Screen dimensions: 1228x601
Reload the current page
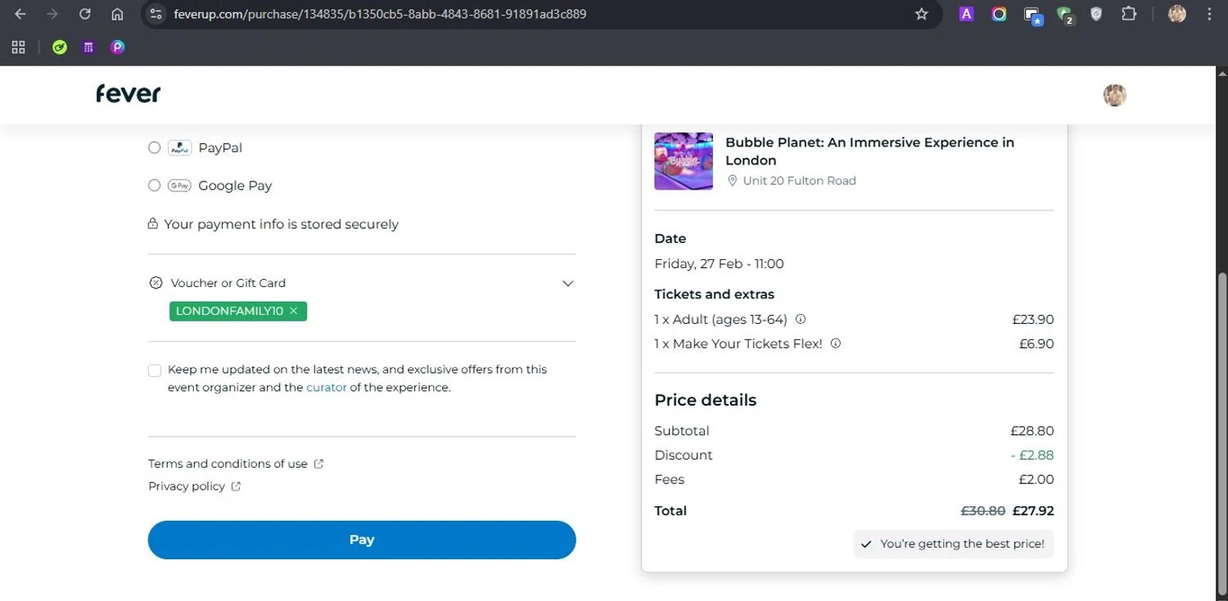click(x=84, y=14)
